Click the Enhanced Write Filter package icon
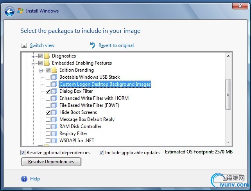251x191 pixels. point(54,98)
